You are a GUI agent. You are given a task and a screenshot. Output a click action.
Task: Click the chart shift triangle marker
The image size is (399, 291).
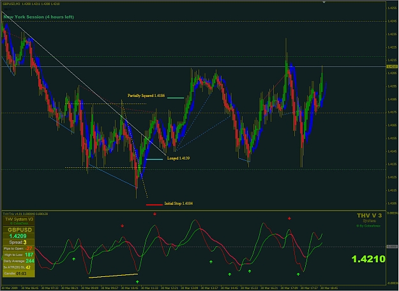(x=324, y=3)
